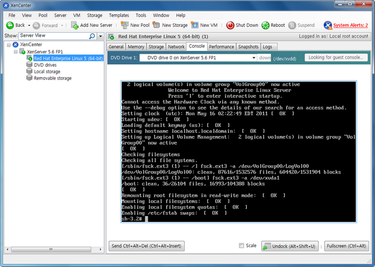The height and width of the screenshot is (267, 375).
Task: Open the View menu
Action: pos(27,15)
